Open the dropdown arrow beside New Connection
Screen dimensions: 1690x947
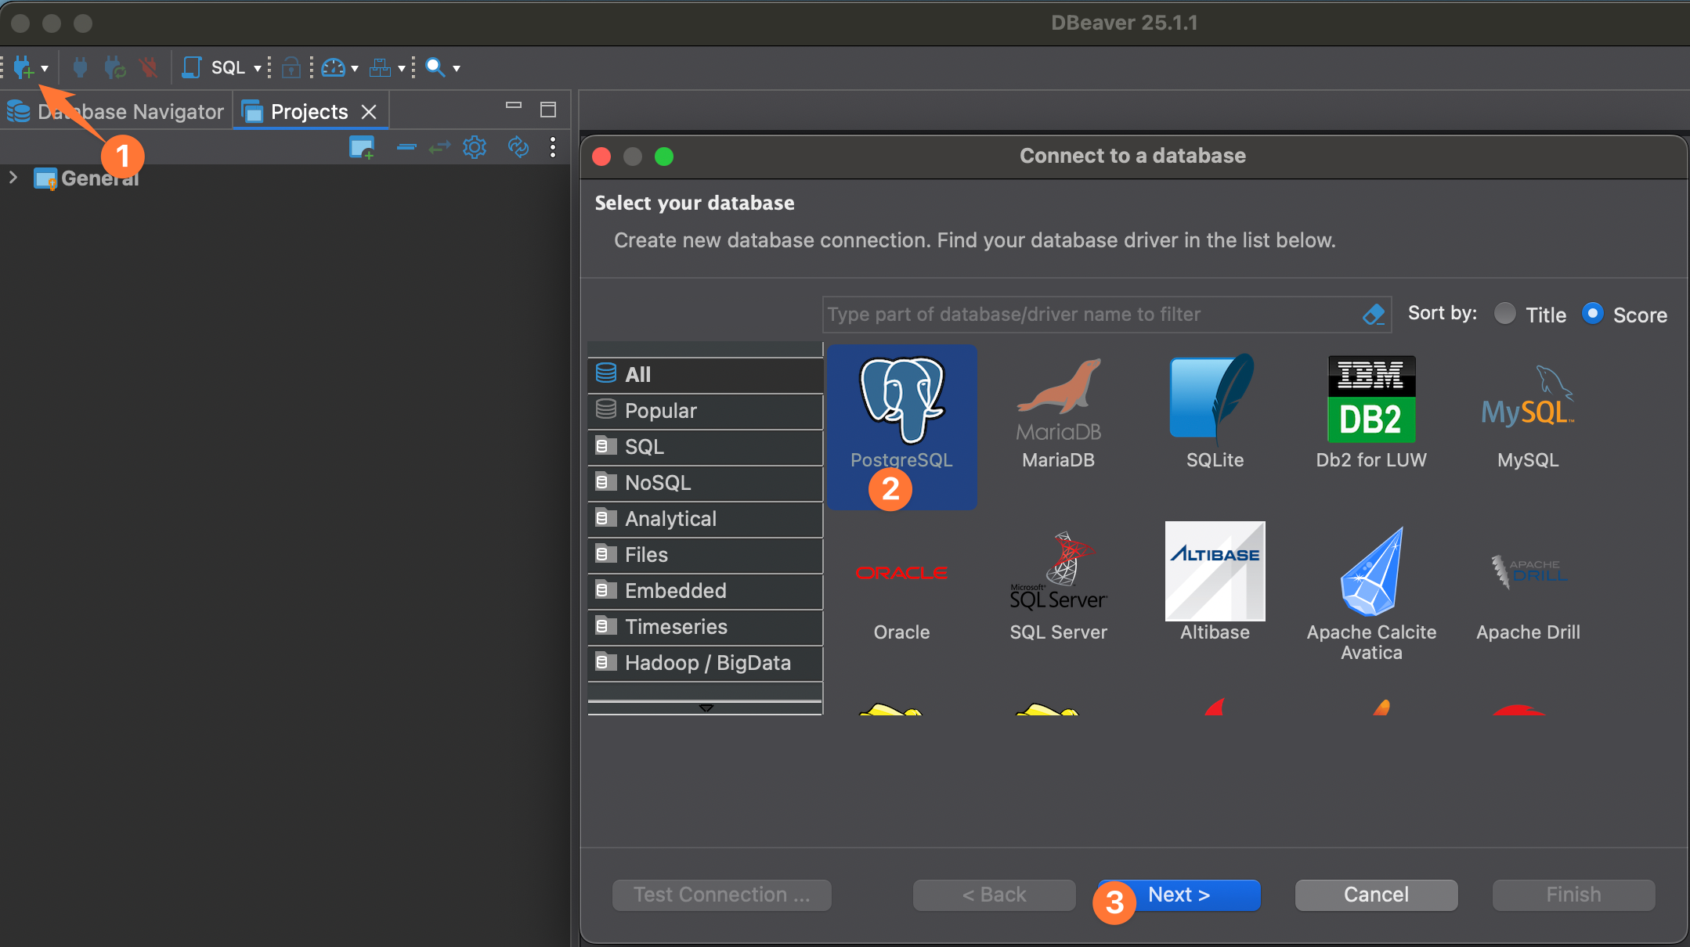[x=45, y=68]
